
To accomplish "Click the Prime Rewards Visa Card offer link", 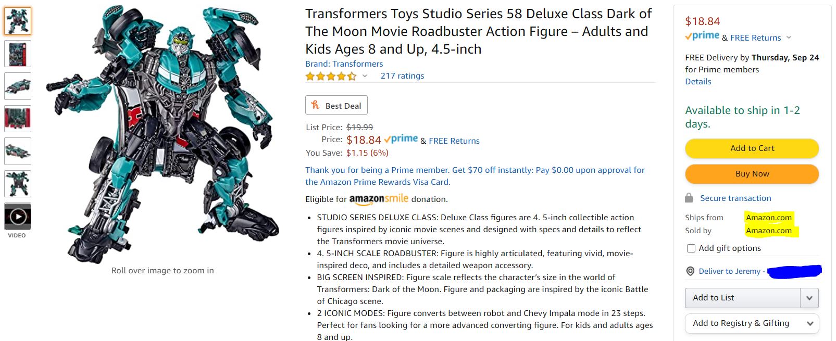I will [475, 176].
